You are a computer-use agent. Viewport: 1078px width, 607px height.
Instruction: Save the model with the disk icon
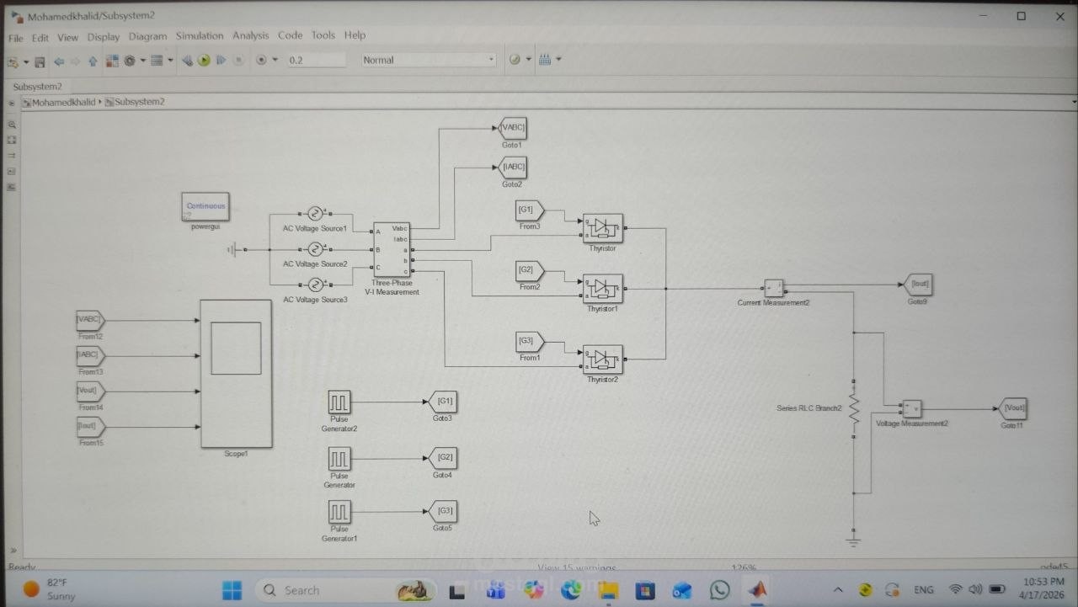[x=40, y=61]
